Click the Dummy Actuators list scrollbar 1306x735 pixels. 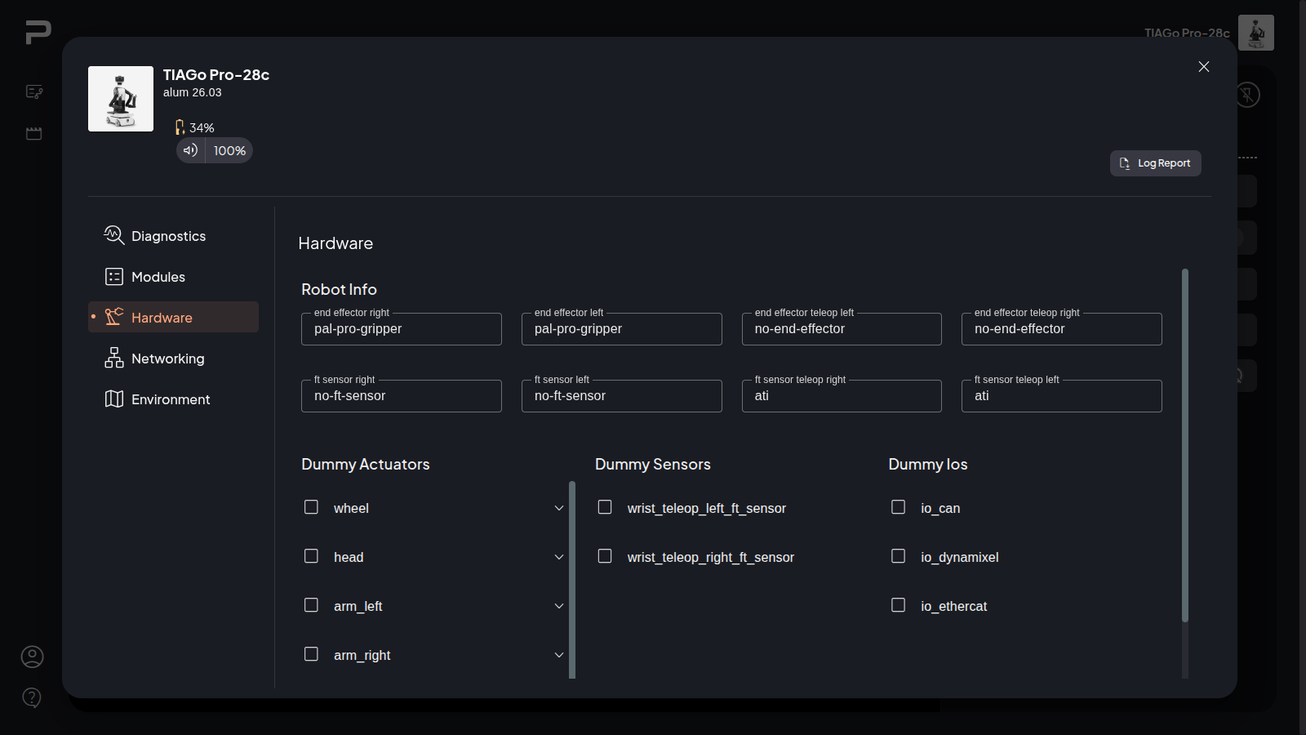point(572,580)
